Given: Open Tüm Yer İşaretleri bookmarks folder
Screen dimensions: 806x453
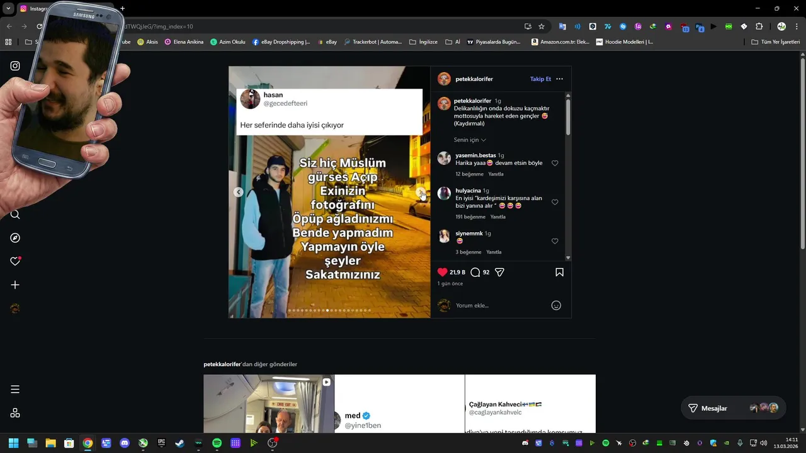Looking at the screenshot, I should (775, 42).
